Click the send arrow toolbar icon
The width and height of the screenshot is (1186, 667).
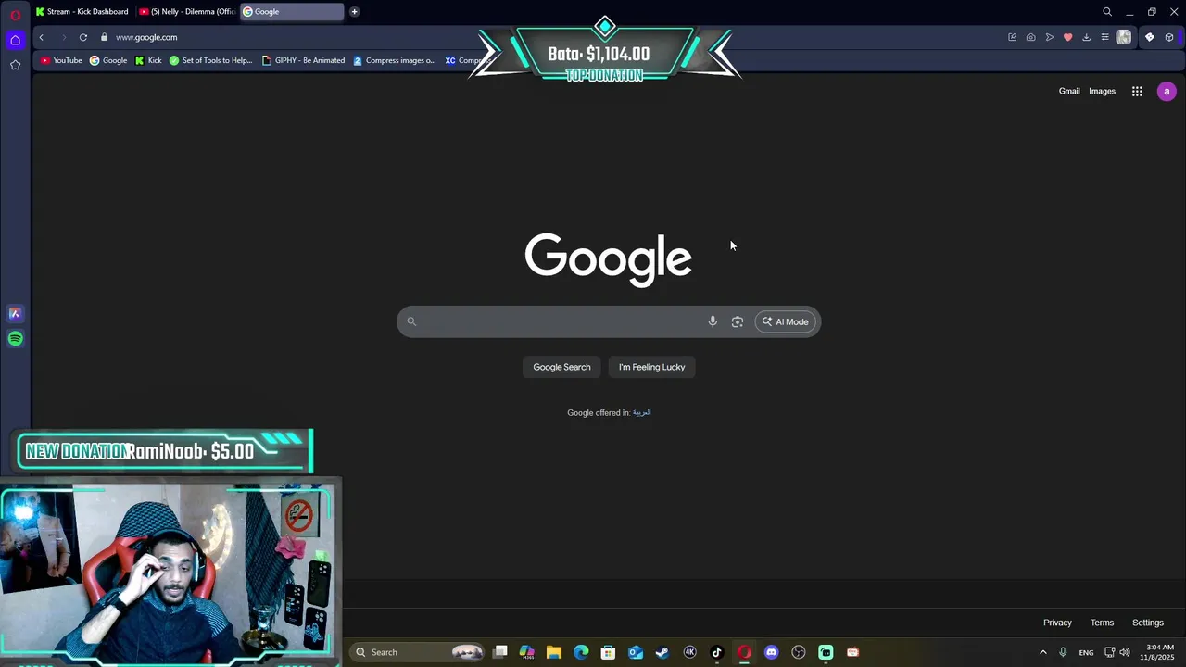pos(1050,37)
